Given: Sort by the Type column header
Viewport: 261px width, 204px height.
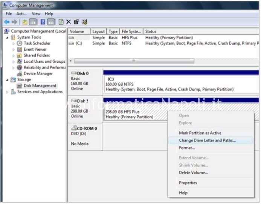Looking at the screenshot, I should coord(113,32).
